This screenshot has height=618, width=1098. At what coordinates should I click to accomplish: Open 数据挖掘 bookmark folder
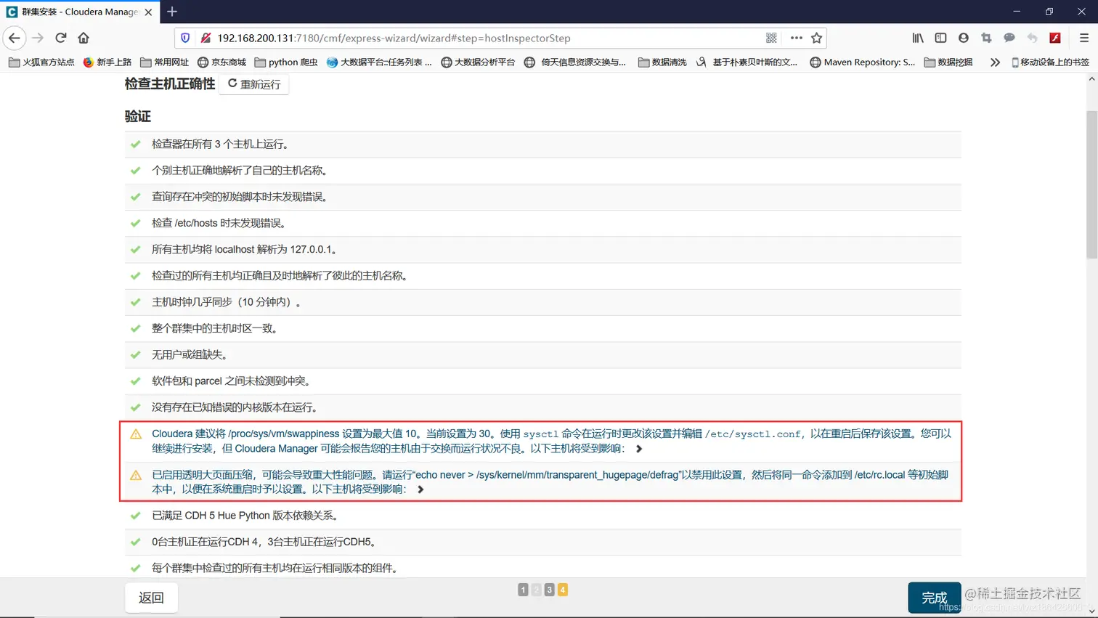(948, 62)
